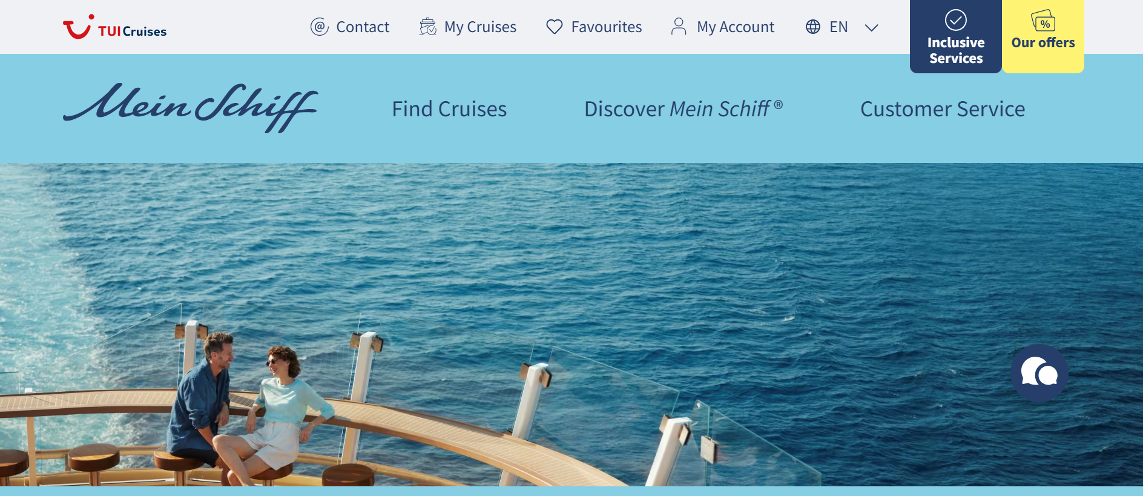Click the My Account person icon

coord(679,27)
